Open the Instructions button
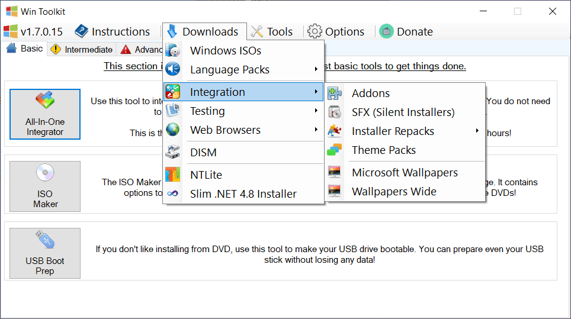Viewport: 571px width, 319px height. click(112, 31)
